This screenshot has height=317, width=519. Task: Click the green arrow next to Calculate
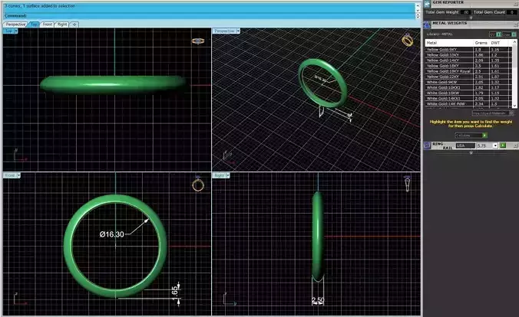(x=484, y=136)
